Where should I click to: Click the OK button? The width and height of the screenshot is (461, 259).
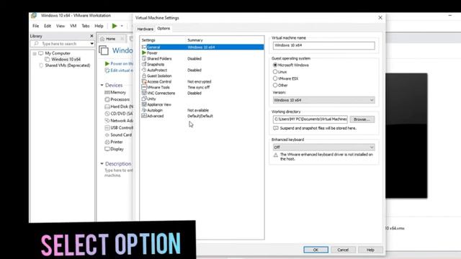[315, 250]
